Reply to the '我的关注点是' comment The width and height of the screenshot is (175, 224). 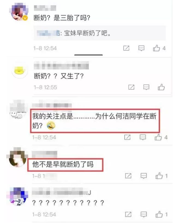[143, 137]
